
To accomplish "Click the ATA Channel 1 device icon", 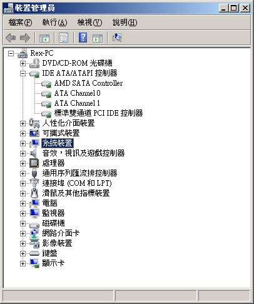I will (46, 104).
